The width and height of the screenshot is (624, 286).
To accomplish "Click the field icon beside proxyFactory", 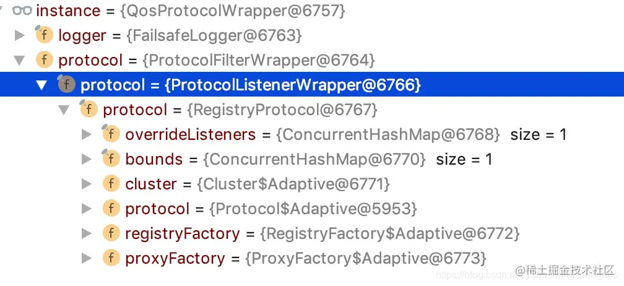I will [111, 258].
